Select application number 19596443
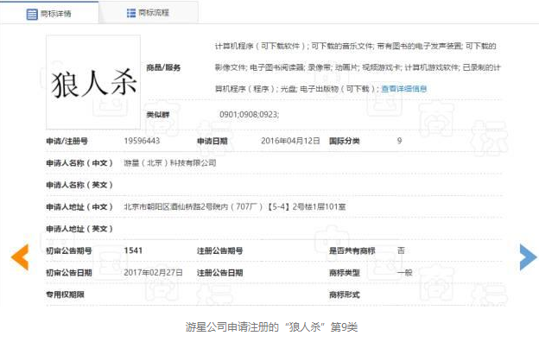This screenshot has width=539, height=342. [x=142, y=141]
